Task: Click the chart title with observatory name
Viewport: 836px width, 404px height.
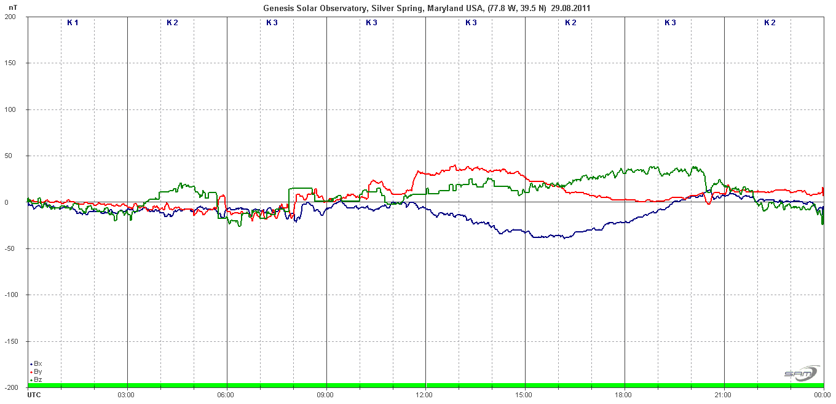Action: [x=427, y=8]
